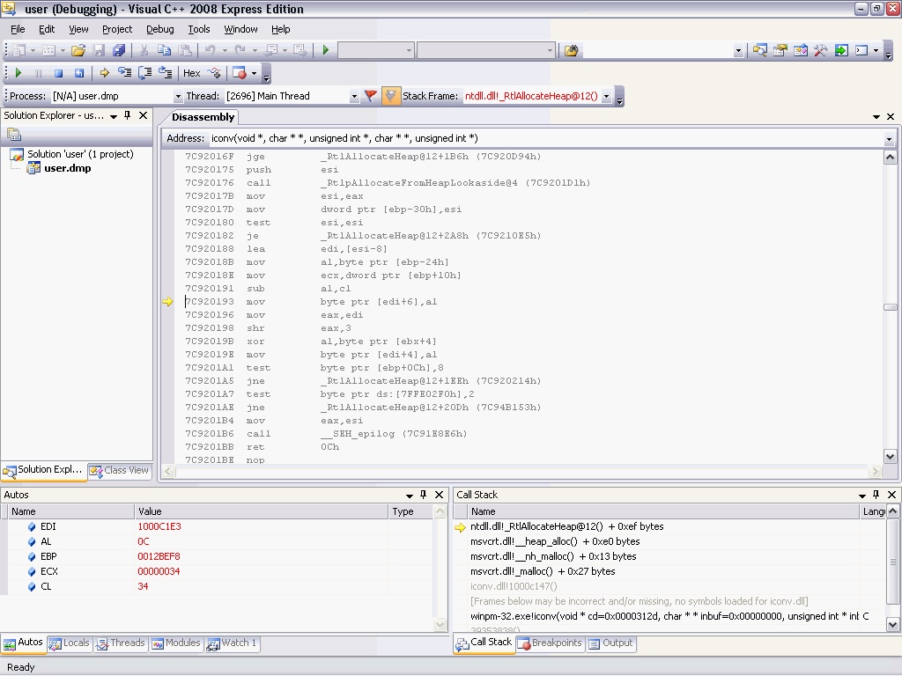Switch to the Output tab
The width and height of the screenshot is (902, 676).
click(610, 643)
